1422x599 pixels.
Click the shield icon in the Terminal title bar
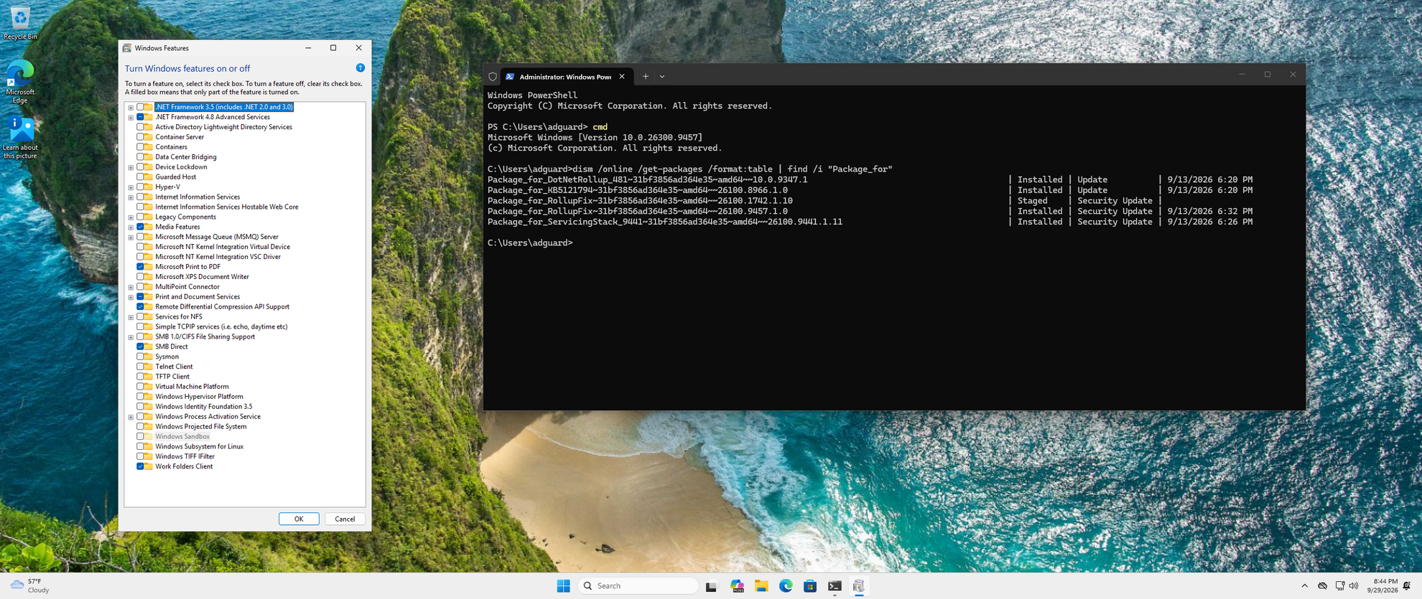[x=493, y=77]
